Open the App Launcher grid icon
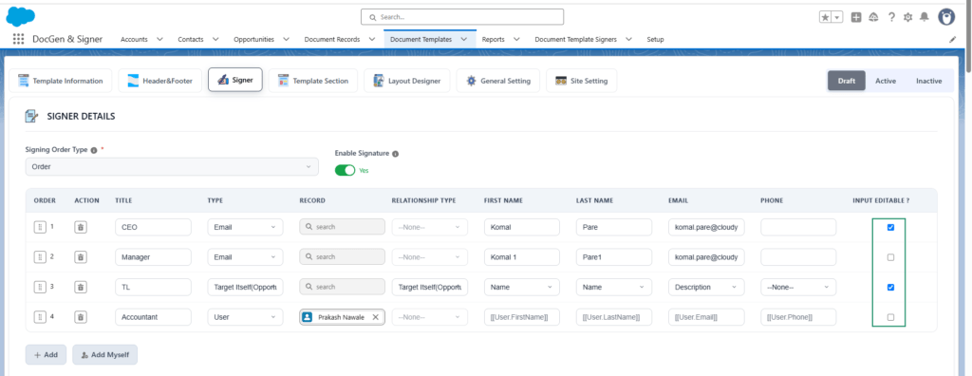The image size is (972, 376). point(18,39)
